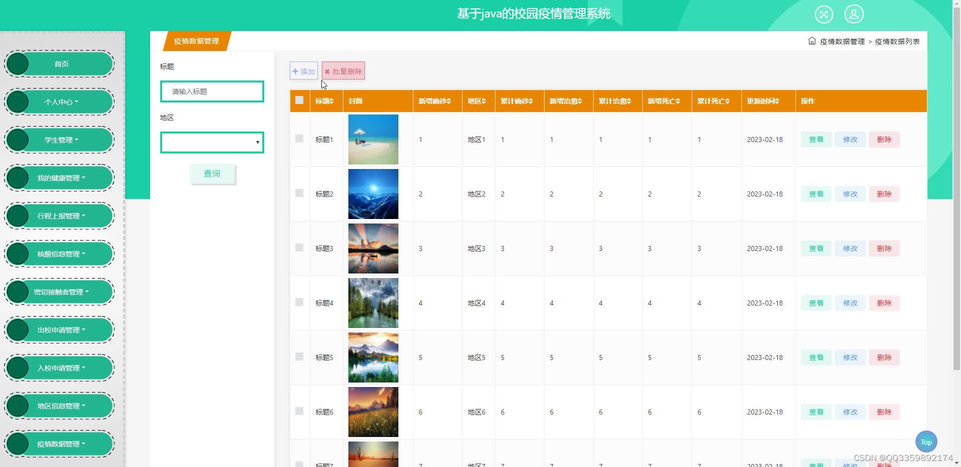Check the row checkbox for 标题2
The height and width of the screenshot is (467, 961).
[299, 193]
